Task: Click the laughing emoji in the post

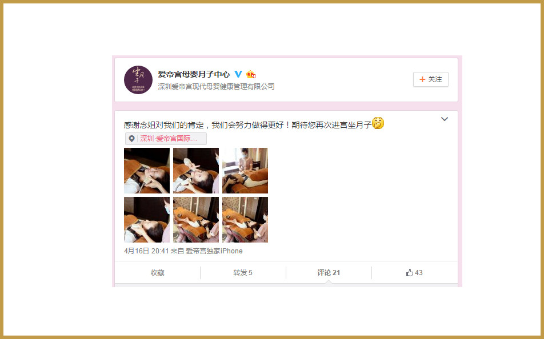Action: pos(378,123)
